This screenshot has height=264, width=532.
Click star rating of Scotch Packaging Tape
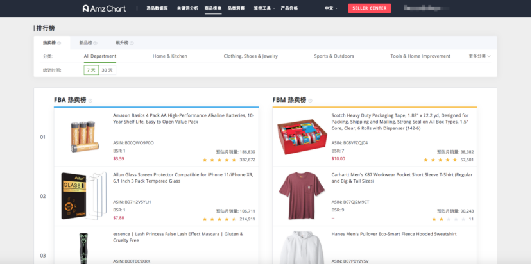(440, 160)
